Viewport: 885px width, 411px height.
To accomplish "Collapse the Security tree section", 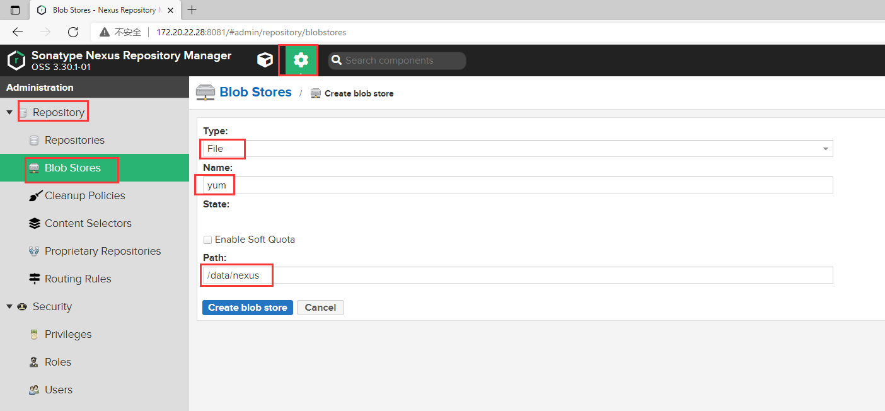I will pyautogui.click(x=9, y=306).
